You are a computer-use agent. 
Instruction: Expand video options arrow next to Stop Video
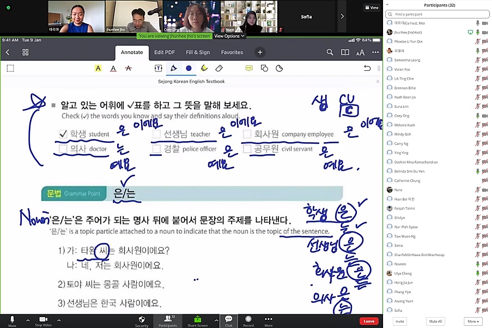[59, 320]
